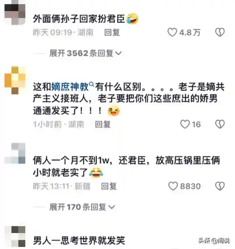
Task: Dislike the 高压锅 comment from 新疆
Action: coord(220,186)
